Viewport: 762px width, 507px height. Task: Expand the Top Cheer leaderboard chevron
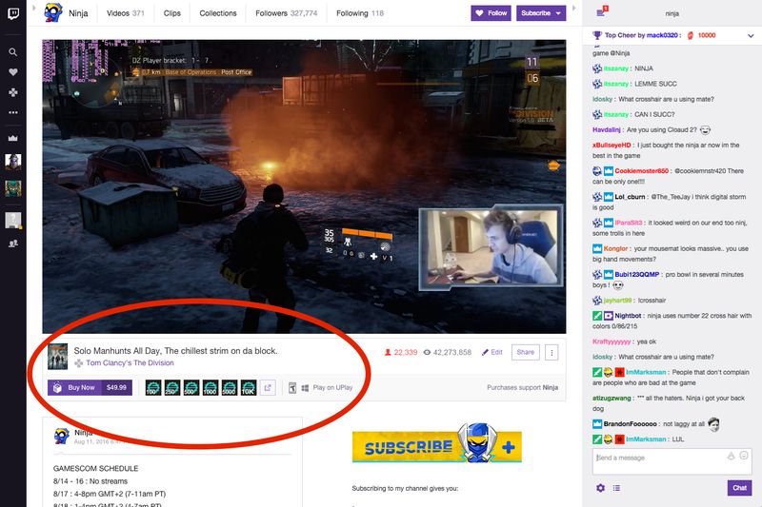pyautogui.click(x=751, y=35)
